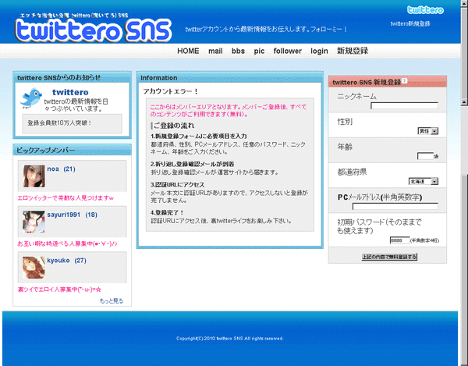This screenshot has height=366, width=468.
Task: Open the HOME menu item
Action: pyautogui.click(x=188, y=51)
